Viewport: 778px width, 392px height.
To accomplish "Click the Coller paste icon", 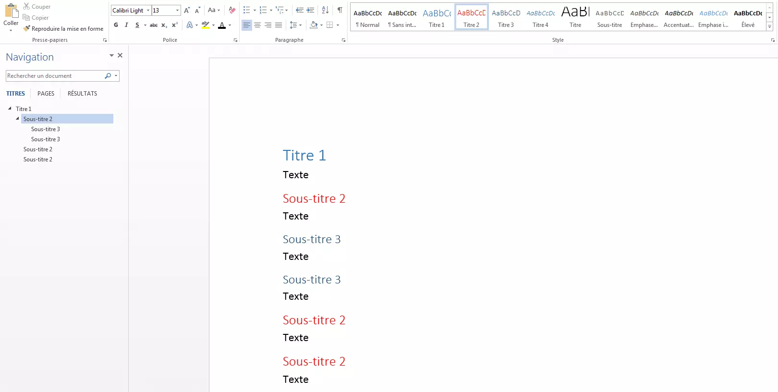I will coord(11,11).
